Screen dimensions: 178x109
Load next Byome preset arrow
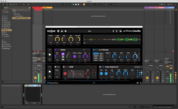click(x=117, y=31)
